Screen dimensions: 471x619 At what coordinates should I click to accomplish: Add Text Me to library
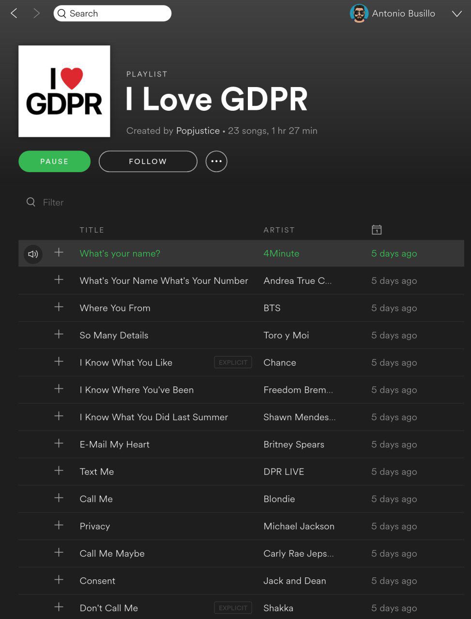59,471
